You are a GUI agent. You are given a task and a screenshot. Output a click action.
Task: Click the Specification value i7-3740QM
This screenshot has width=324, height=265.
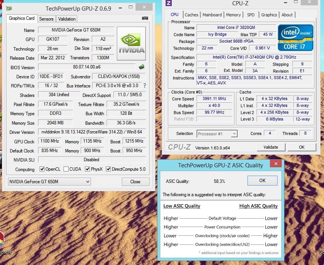pyautogui.click(x=254, y=57)
